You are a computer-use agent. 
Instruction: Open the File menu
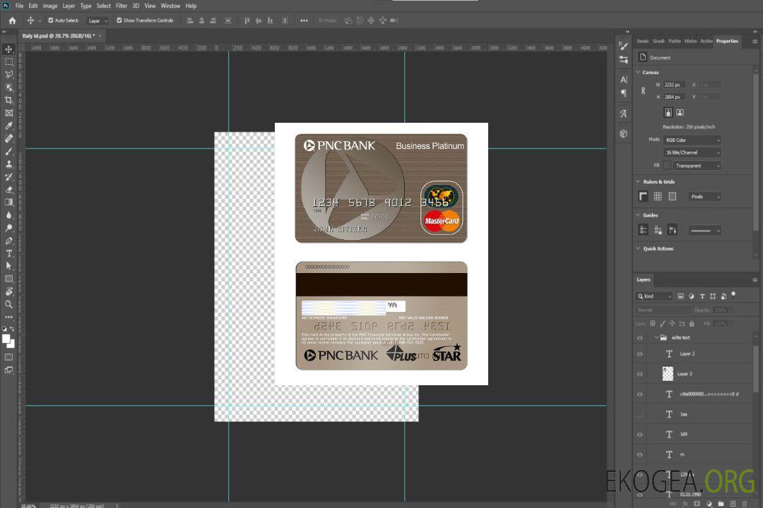[19, 6]
